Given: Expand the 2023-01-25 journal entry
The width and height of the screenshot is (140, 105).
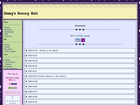Looking at the screenshot, I should tap(80, 66).
